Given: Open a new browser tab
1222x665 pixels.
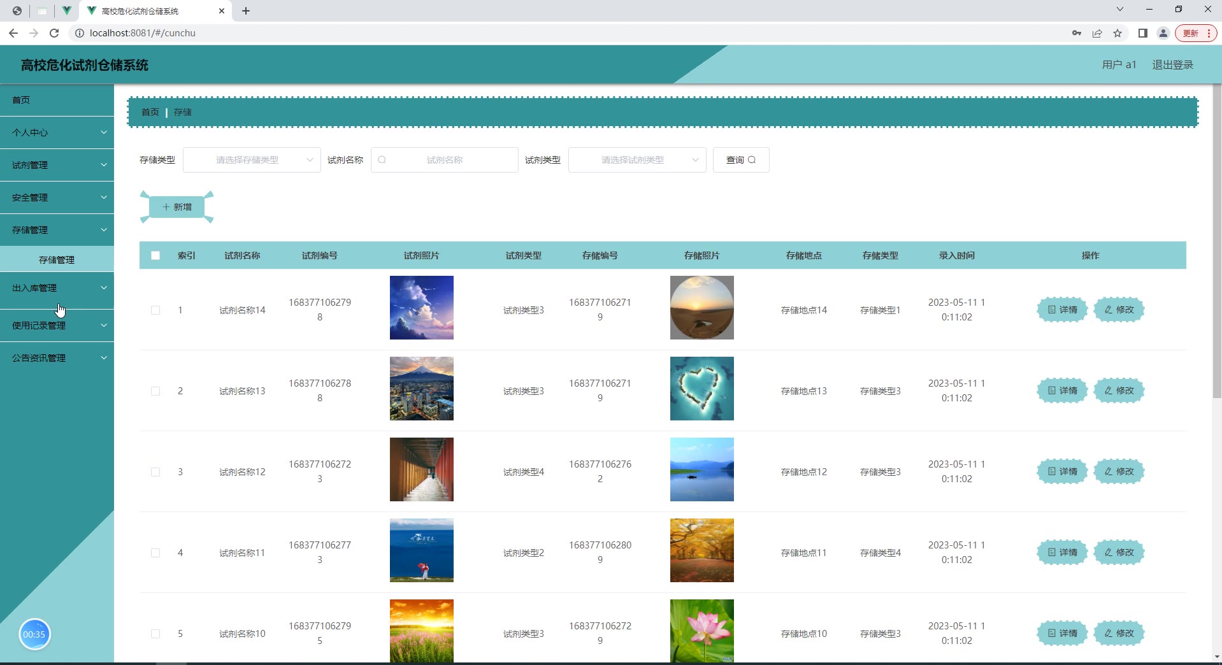Looking at the screenshot, I should 246,11.
